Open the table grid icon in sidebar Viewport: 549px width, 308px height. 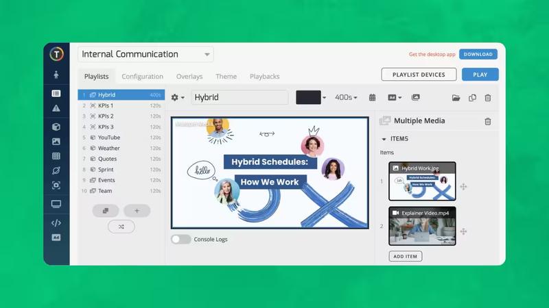pyautogui.click(x=56, y=156)
